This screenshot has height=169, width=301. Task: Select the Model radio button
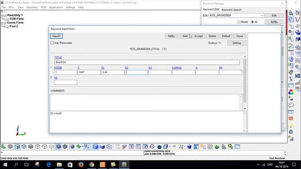238,22
